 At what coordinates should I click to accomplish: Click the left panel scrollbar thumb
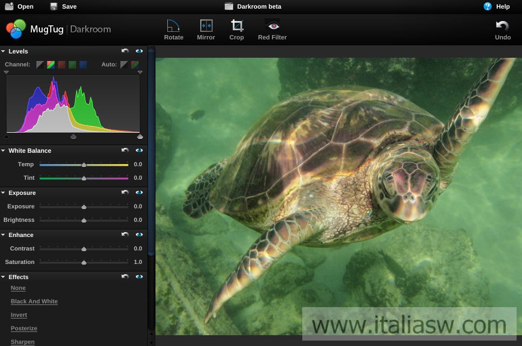pos(151,152)
